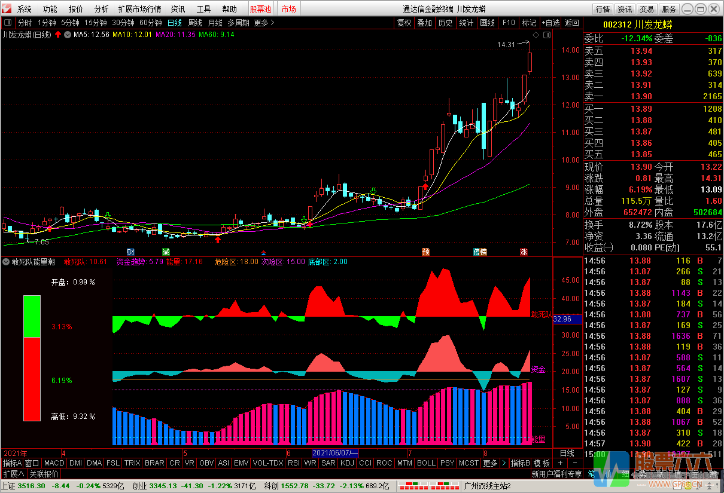Image resolution: width=724 pixels, height=493 pixels.
Task: Select the KDJ indicator tab
Action: (347, 463)
